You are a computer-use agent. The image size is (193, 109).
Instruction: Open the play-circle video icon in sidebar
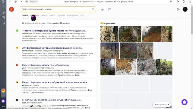[x=3, y=12]
